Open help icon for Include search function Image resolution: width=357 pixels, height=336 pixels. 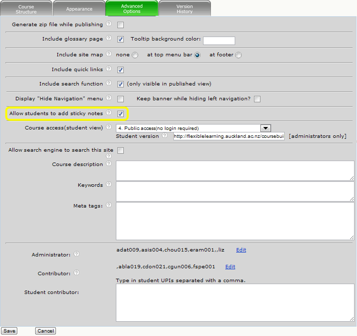pos(109,83)
